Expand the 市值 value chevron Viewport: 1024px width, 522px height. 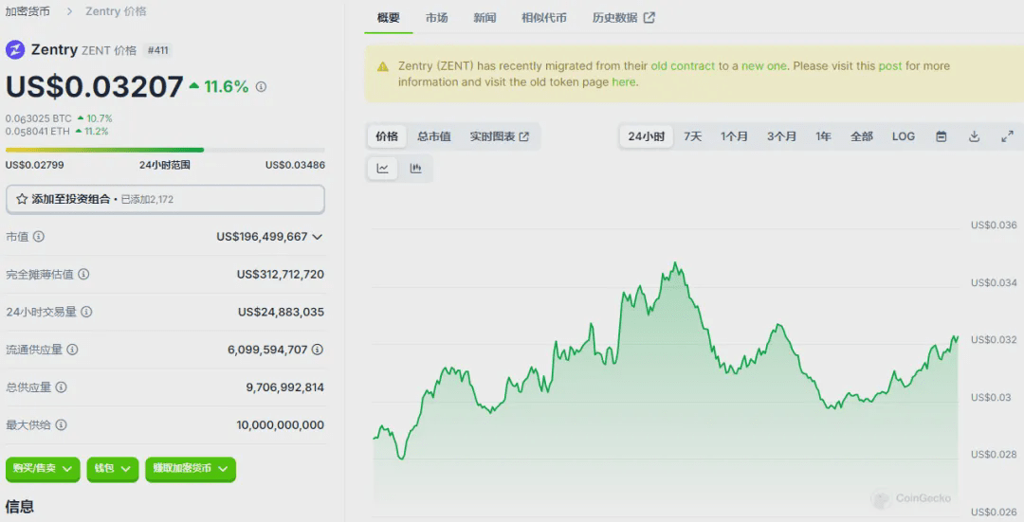click(x=318, y=237)
